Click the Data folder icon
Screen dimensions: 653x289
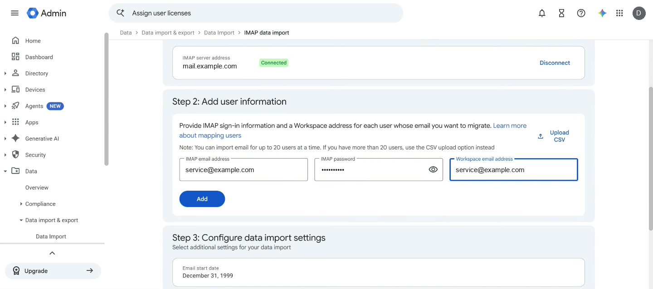15,171
